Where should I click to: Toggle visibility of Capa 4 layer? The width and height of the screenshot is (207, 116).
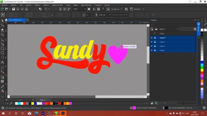(155, 38)
